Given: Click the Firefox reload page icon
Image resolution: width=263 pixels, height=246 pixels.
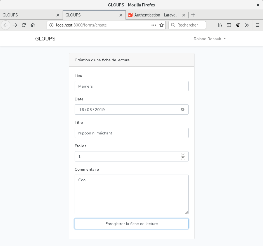Looking at the screenshot, I should tap(24, 25).
